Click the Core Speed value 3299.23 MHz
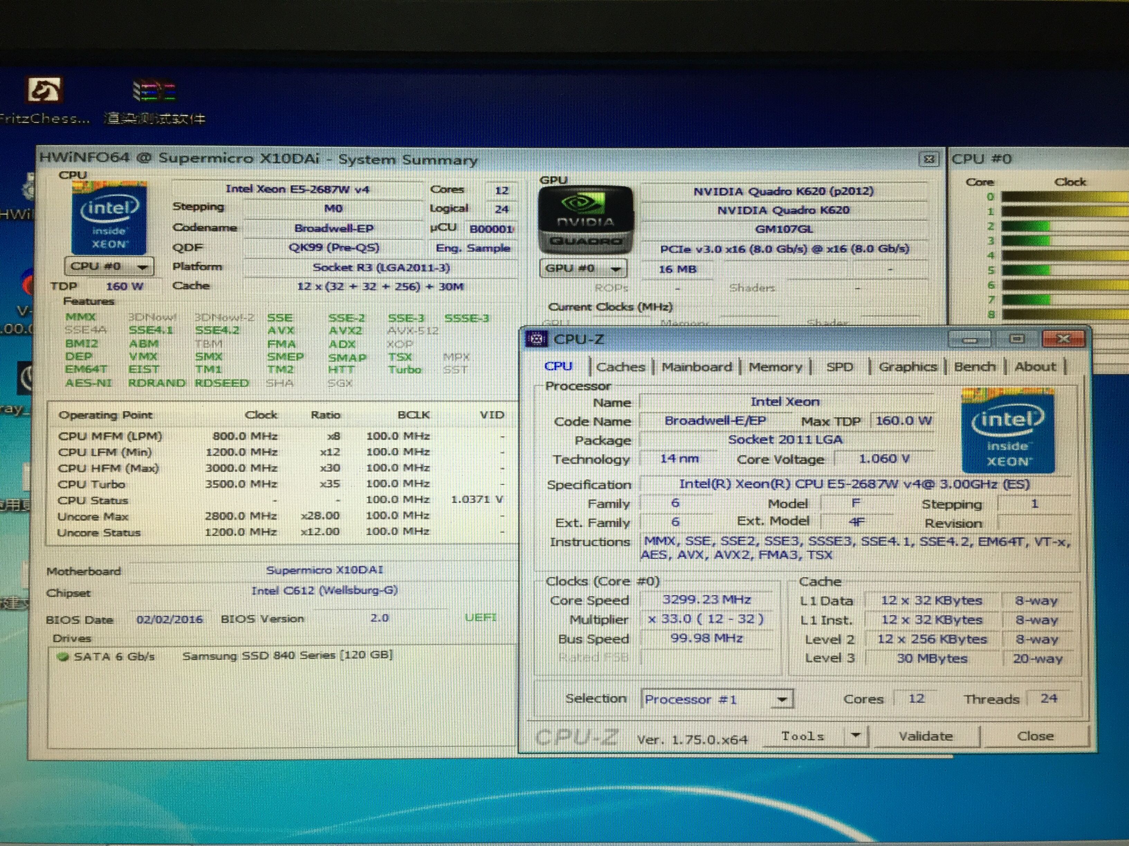Viewport: 1129px width, 846px height. click(x=706, y=600)
